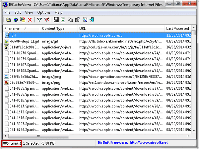199x149 pixels.
Task: Click the res1.windows.microsoft.com URL cell
Action: (121, 82)
